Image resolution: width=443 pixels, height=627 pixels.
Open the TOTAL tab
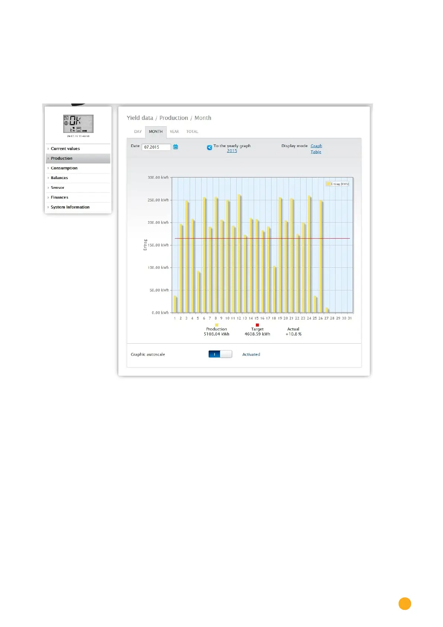[x=192, y=131]
